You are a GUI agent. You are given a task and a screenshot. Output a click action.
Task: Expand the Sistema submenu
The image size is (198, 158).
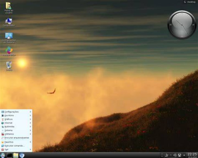pos(16,130)
